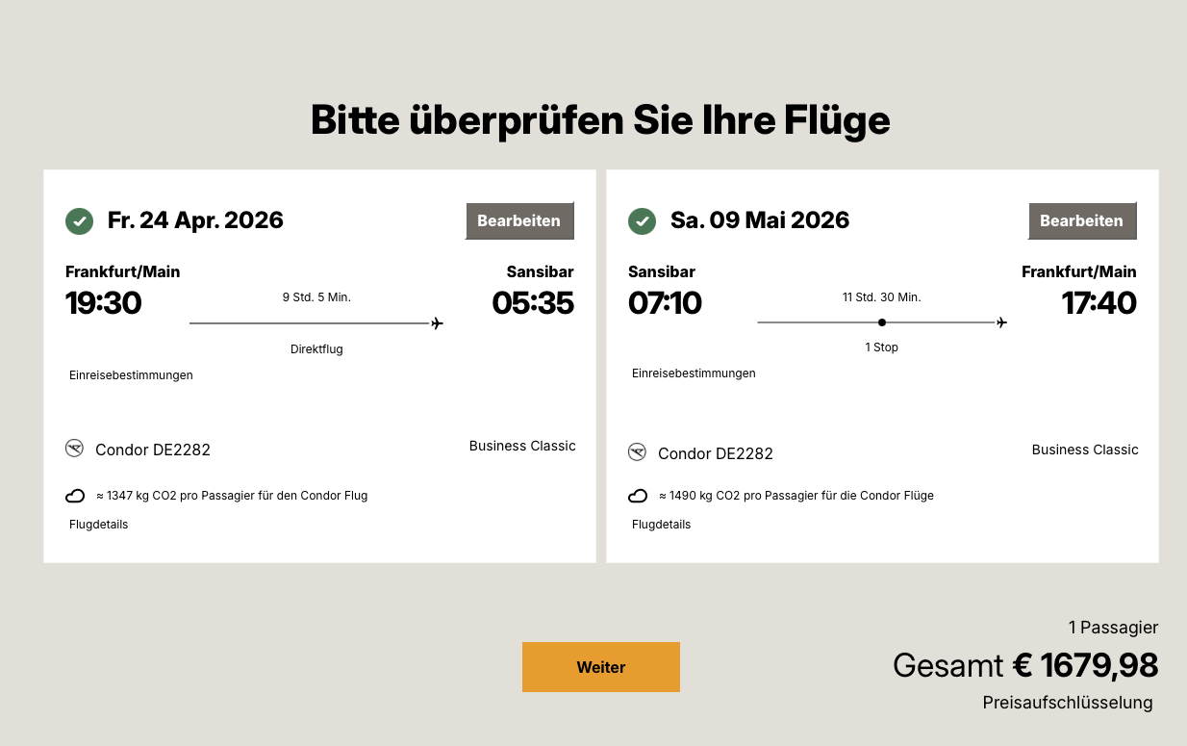Click the Condor logo on the return flight
Screen dimensions: 1187x746
637,452
